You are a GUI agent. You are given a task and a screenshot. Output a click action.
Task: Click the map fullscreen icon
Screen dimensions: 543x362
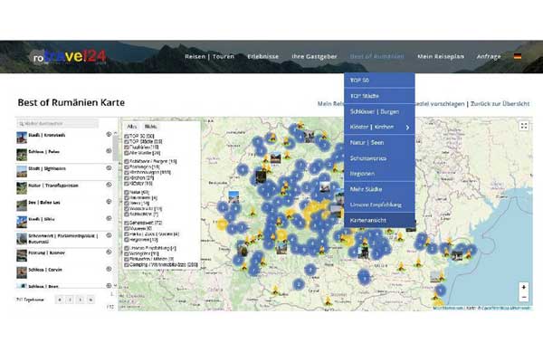(x=523, y=126)
